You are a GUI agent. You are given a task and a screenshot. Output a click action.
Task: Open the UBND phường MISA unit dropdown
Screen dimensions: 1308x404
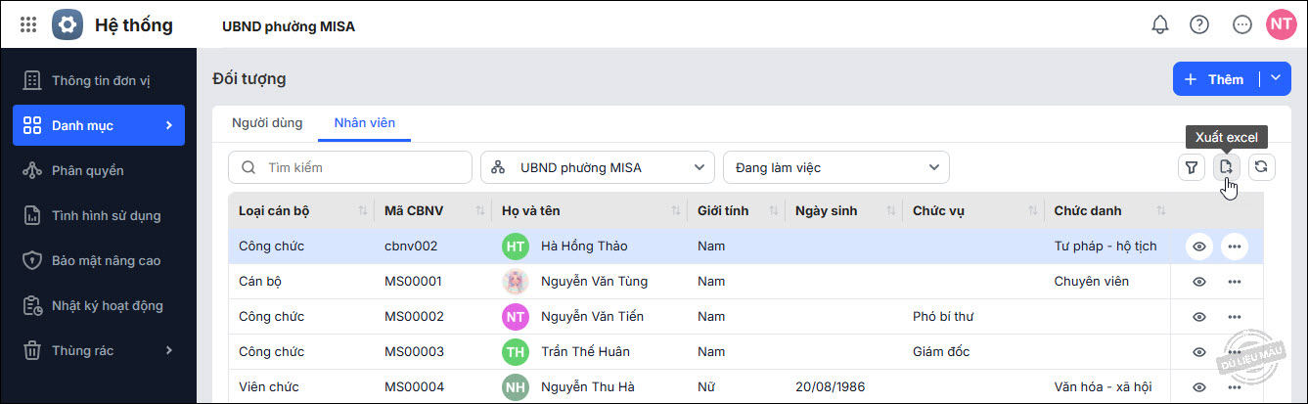[x=598, y=167]
